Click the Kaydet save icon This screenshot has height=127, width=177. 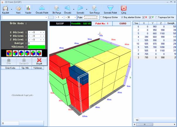[x=5, y=8]
